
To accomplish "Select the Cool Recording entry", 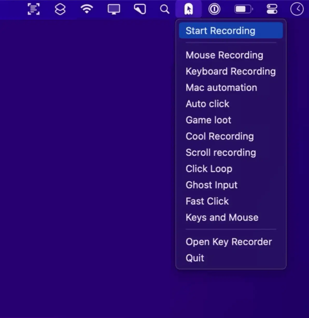I will coord(231,136).
